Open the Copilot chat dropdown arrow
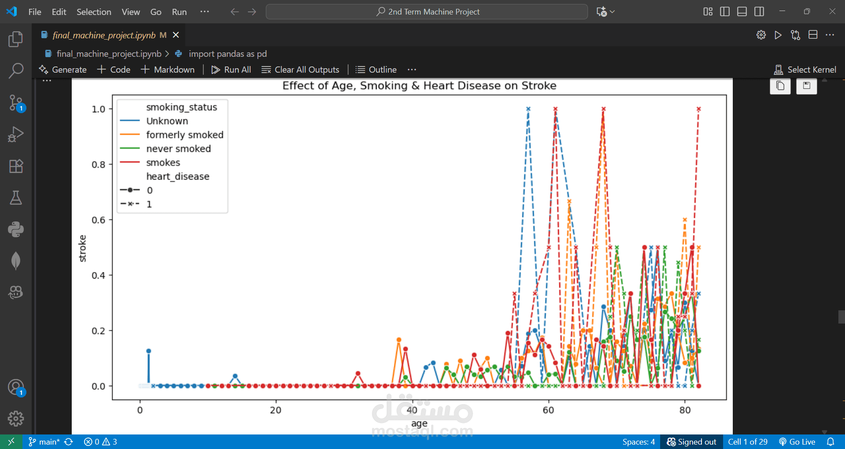The height and width of the screenshot is (449, 845). [x=612, y=12]
